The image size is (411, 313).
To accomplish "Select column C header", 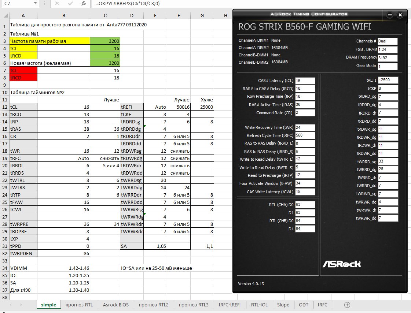I will point(105,16).
